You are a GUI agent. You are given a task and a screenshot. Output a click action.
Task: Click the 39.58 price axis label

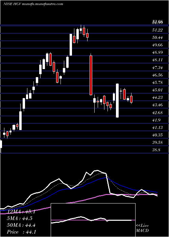coord(158,143)
